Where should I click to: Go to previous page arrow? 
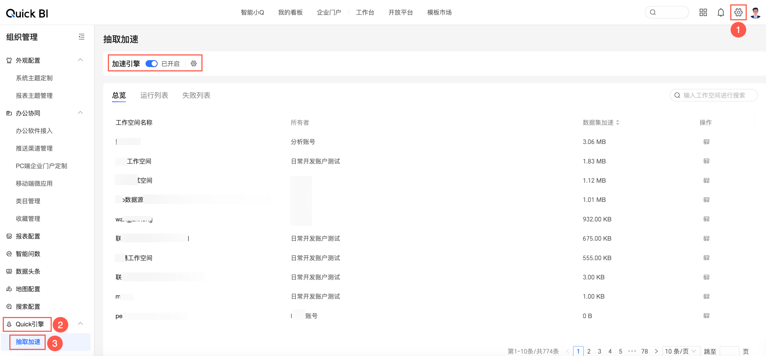tap(568, 351)
